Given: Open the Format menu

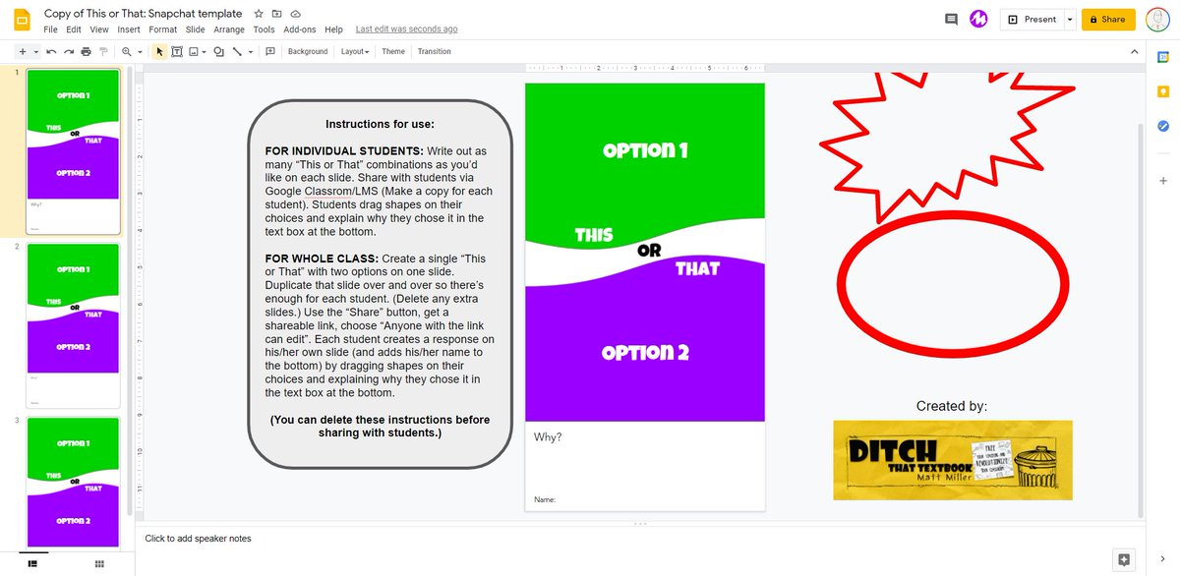Looking at the screenshot, I should 163,29.
